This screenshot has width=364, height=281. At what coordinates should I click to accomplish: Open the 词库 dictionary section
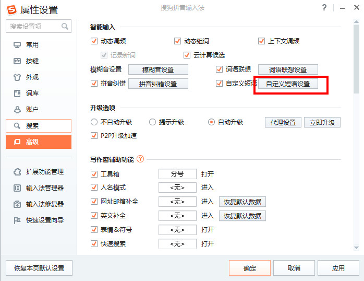click(x=32, y=93)
